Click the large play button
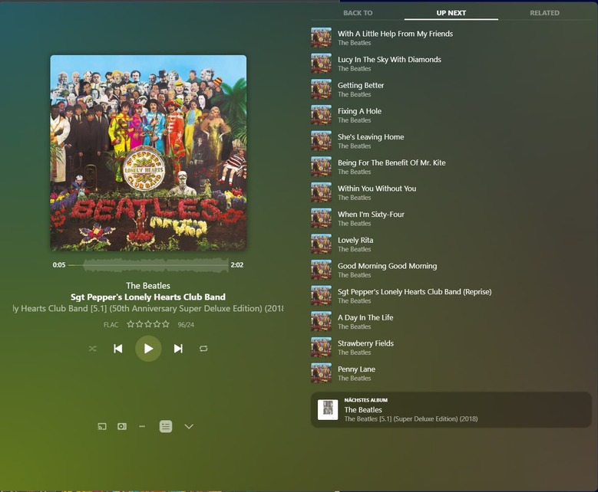 [x=148, y=349]
